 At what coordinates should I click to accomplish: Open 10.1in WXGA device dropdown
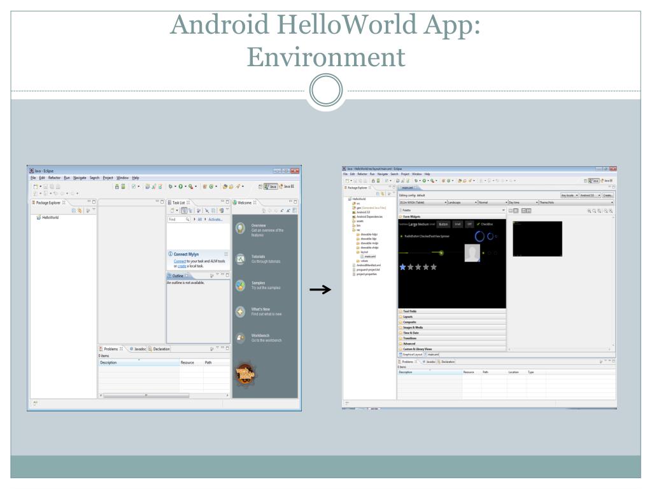(x=423, y=202)
